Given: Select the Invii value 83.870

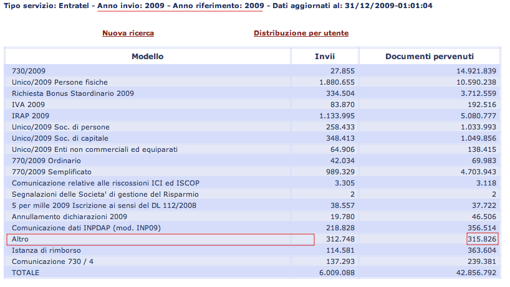Looking at the screenshot, I should [342, 105].
